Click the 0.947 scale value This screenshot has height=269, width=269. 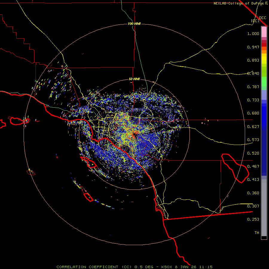(253, 47)
